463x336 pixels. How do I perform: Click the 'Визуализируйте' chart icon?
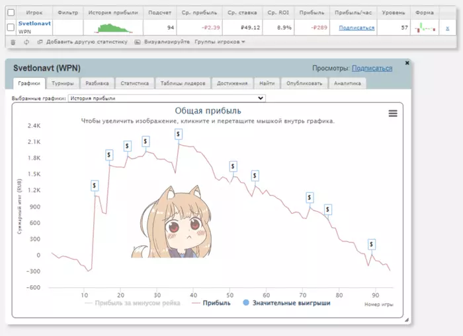coord(138,42)
